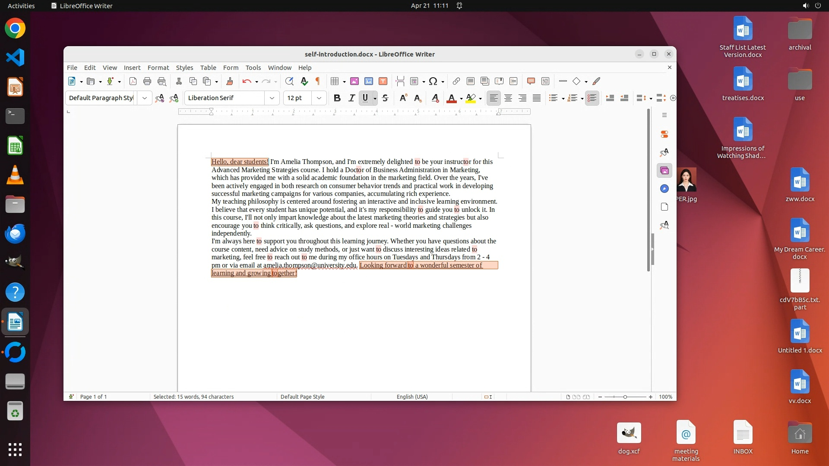Screen dimensions: 829x466
Task: Open Gallery panel in sidebar
Action: [664, 170]
